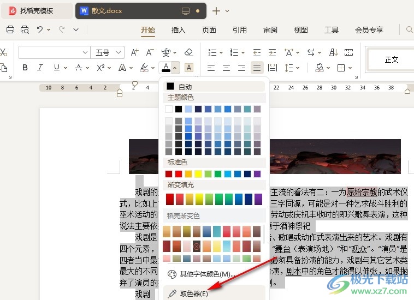This screenshot has height=300, width=414.
Task: Select the 正文 style box
Action: 391,59
